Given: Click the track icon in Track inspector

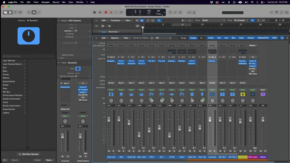Looking at the screenshot, I should click(x=78, y=69).
